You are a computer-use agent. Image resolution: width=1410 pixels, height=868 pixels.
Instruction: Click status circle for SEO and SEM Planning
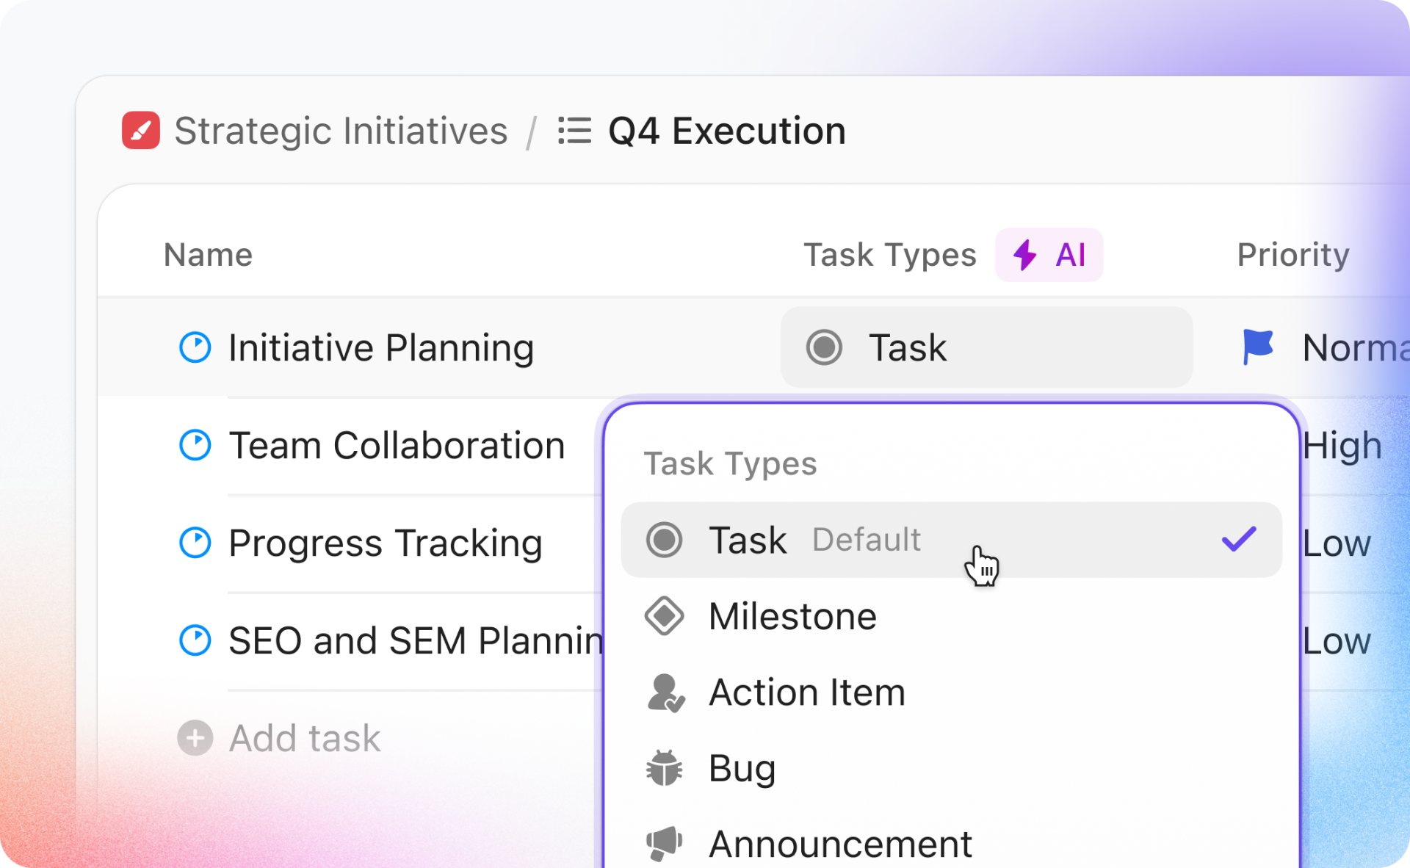coord(195,640)
